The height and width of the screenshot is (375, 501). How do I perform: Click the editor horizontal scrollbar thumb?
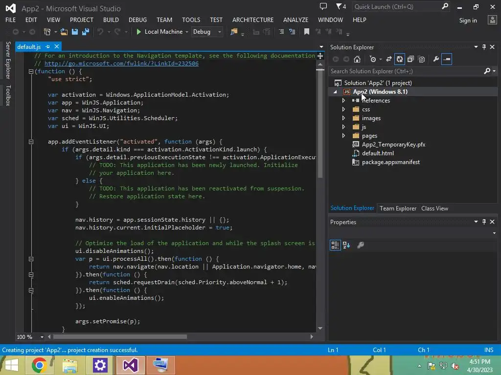[120, 337]
